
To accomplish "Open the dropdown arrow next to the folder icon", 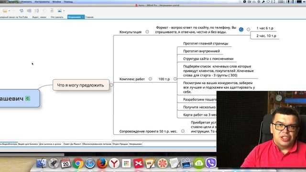I will point(9,11).
